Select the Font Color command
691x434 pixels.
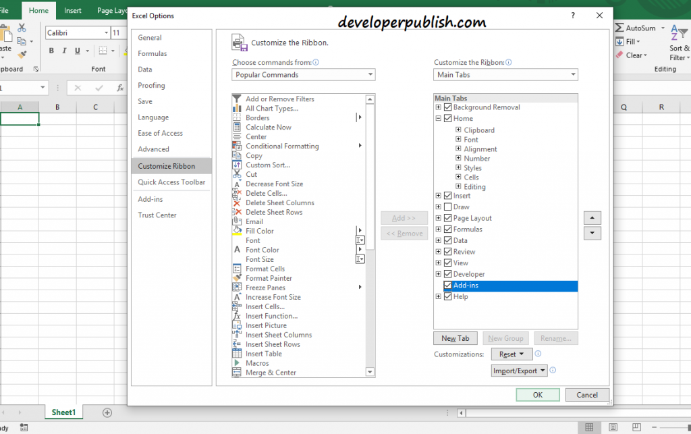click(x=263, y=250)
